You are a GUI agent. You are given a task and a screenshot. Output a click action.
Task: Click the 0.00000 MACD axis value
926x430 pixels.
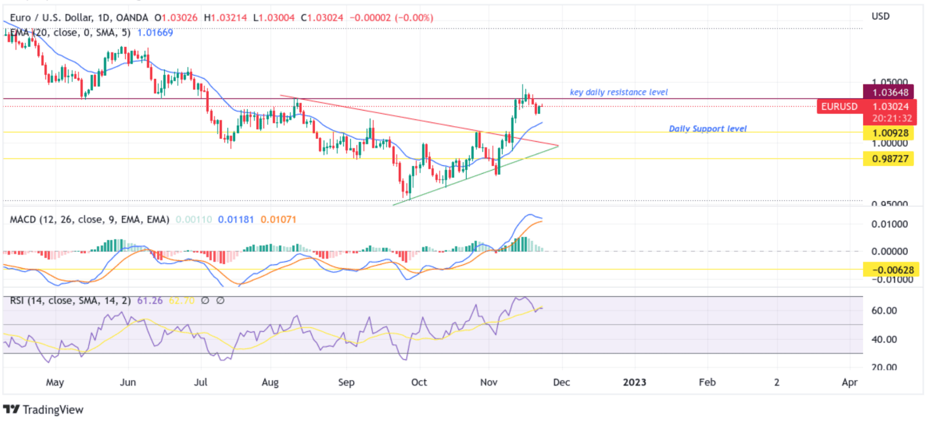point(889,251)
